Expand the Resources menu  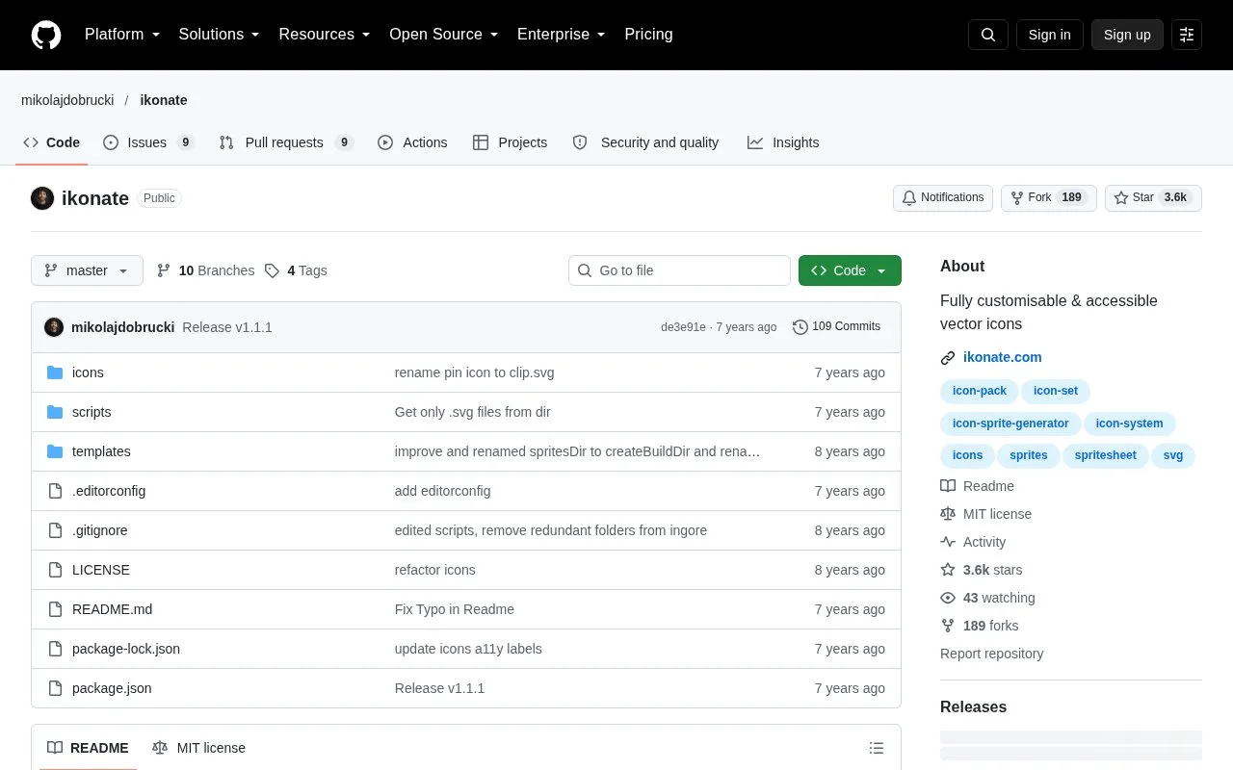(325, 35)
